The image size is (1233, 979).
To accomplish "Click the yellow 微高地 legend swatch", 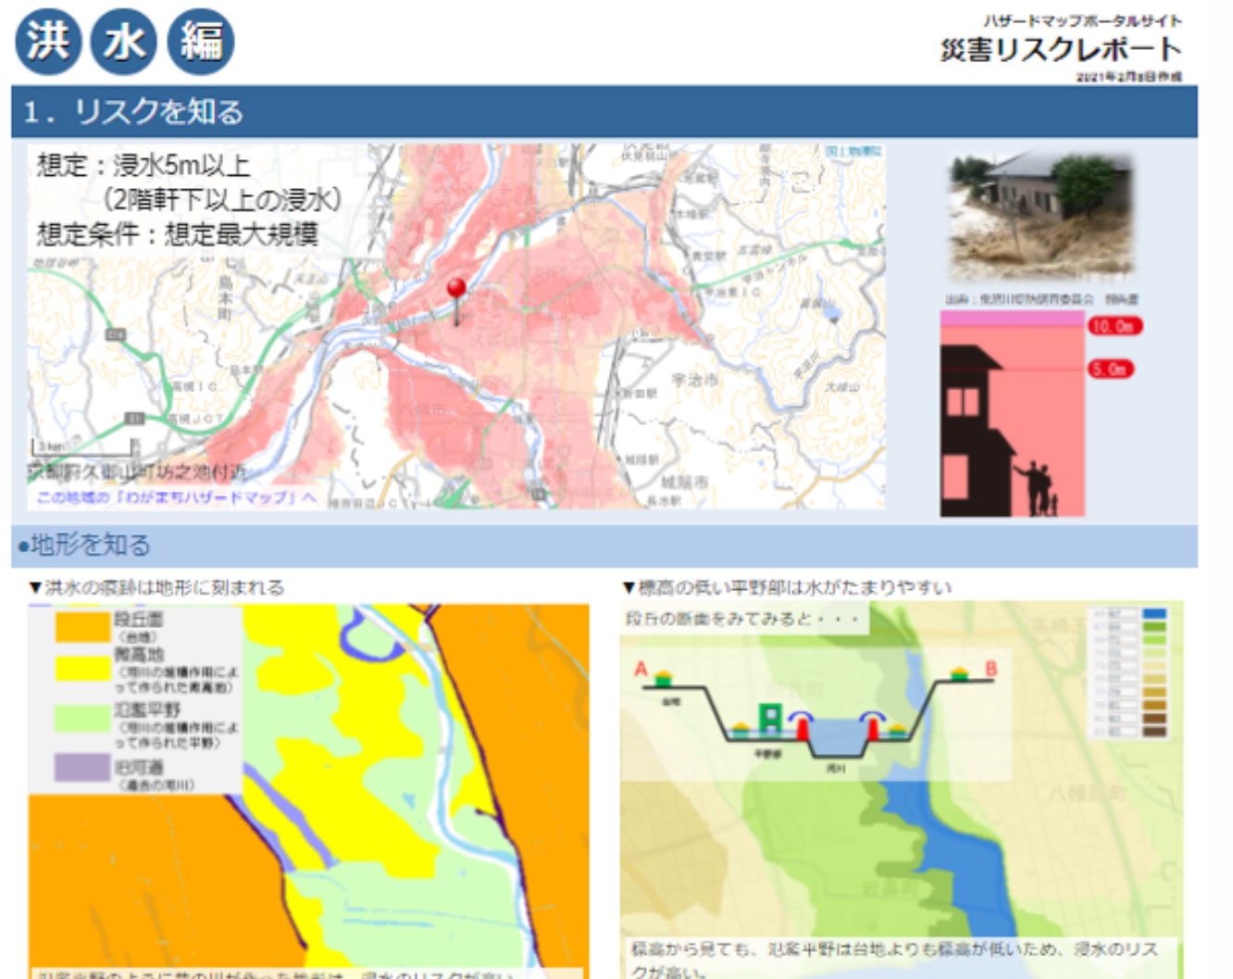I will click(x=82, y=669).
